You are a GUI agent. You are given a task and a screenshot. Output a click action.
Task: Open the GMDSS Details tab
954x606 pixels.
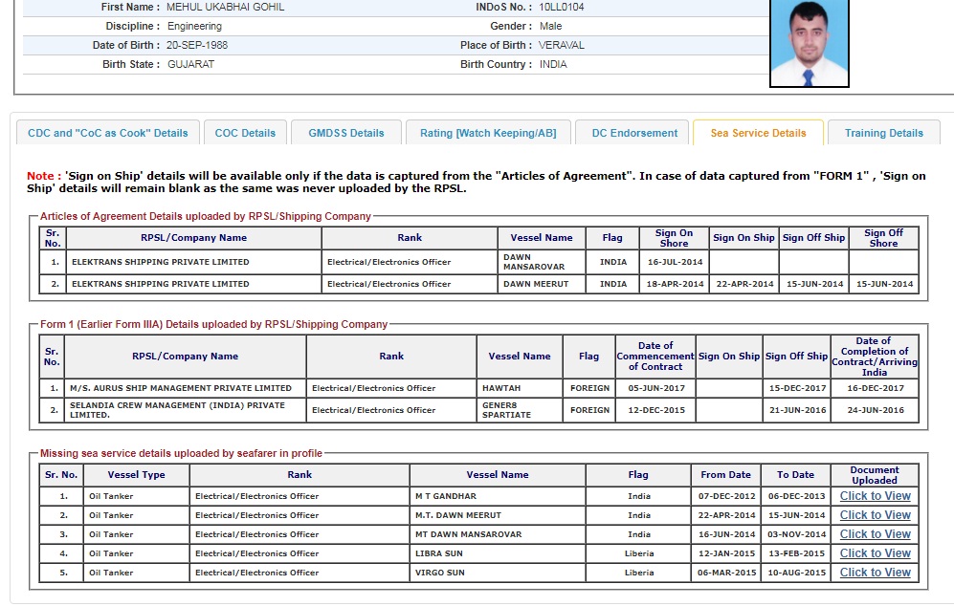pyautogui.click(x=345, y=133)
